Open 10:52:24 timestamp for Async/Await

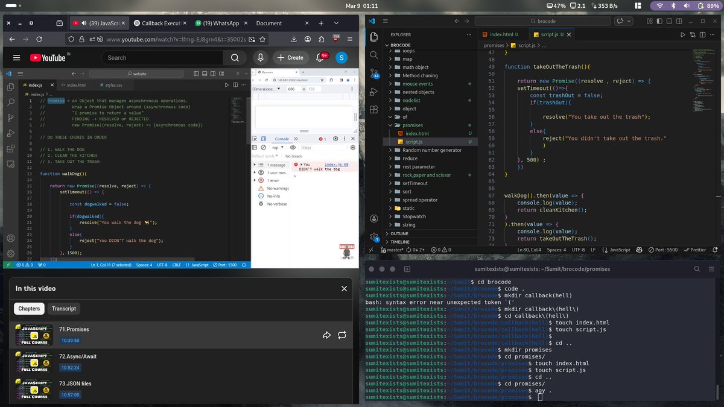tap(70, 367)
